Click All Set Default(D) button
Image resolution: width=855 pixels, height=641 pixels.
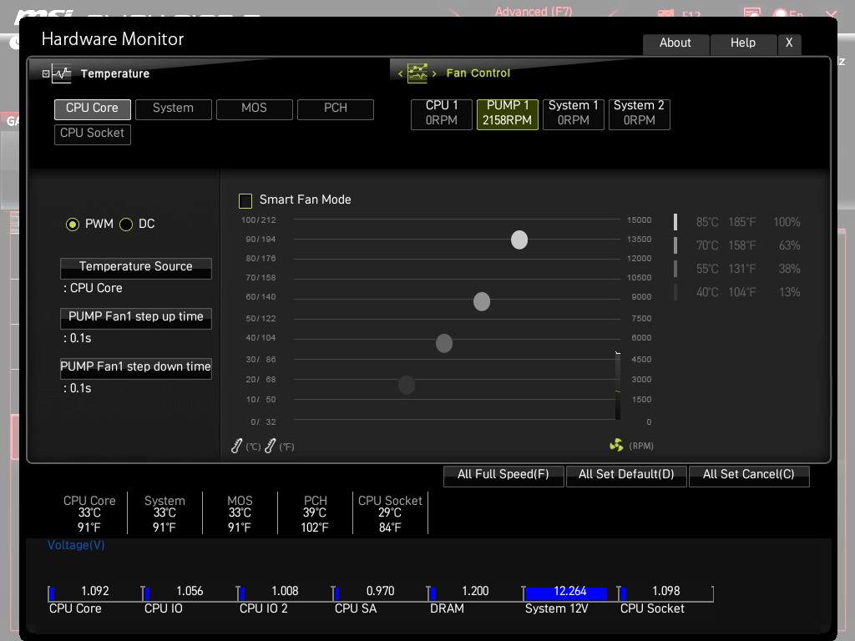point(626,475)
